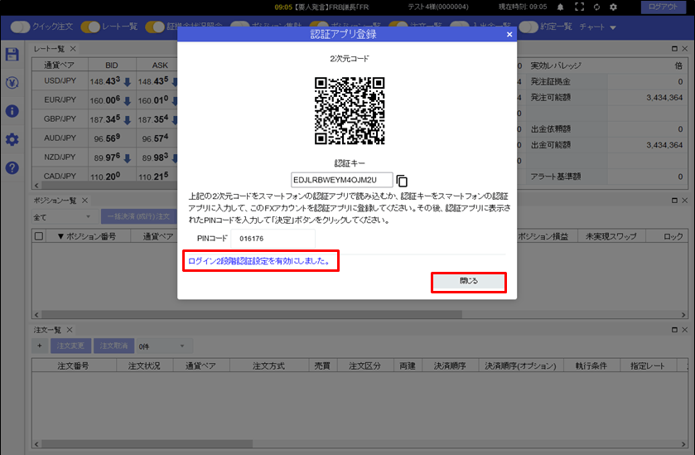Click the 注文状況 column header
This screenshot has height=455, width=695.
(x=144, y=365)
